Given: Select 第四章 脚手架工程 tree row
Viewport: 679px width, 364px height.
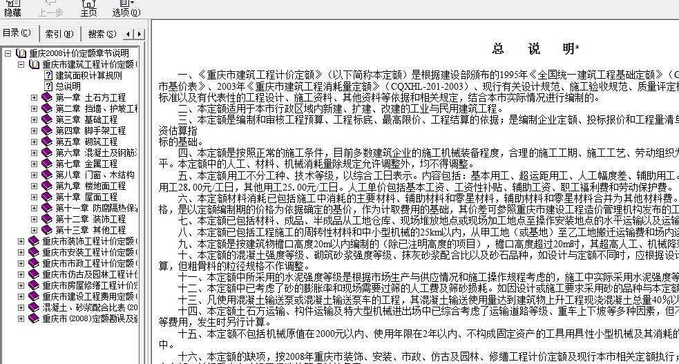Looking at the screenshot, I should [90, 131].
